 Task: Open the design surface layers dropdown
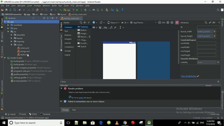(x=94, y=22)
